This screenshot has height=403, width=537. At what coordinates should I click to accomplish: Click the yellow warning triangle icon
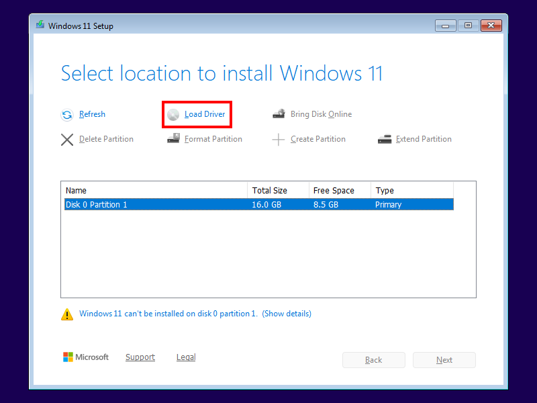67,314
